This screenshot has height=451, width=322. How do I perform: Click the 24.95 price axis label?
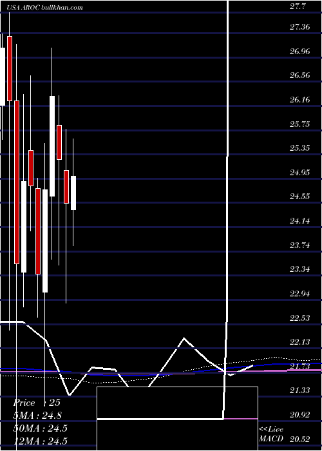pos(299,172)
